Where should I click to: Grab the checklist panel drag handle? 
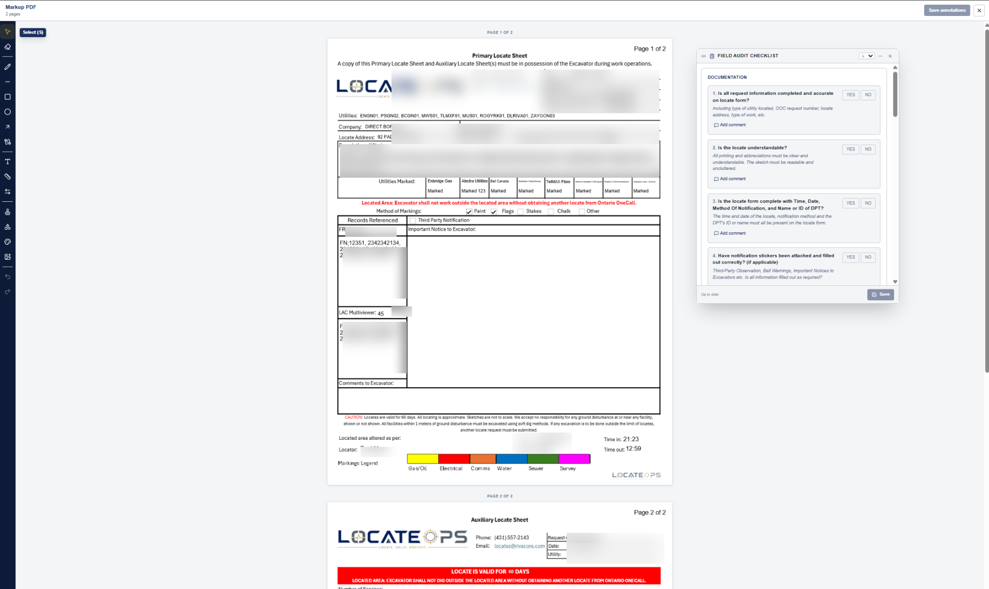click(x=703, y=56)
